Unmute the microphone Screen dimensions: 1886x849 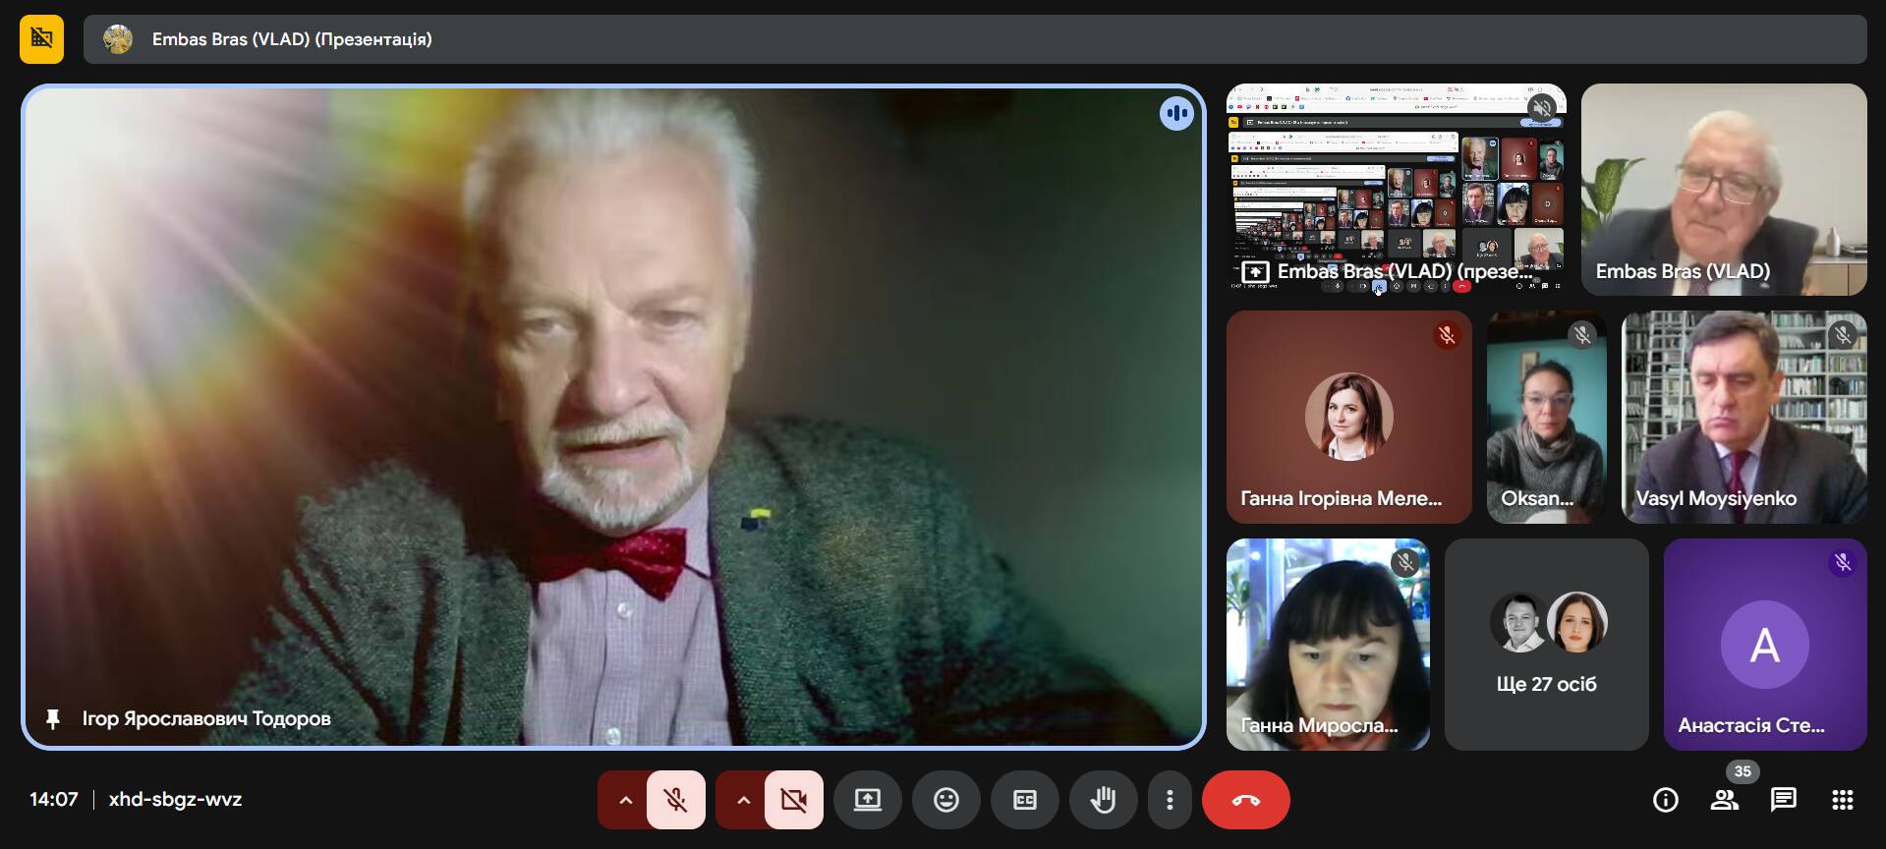click(675, 800)
